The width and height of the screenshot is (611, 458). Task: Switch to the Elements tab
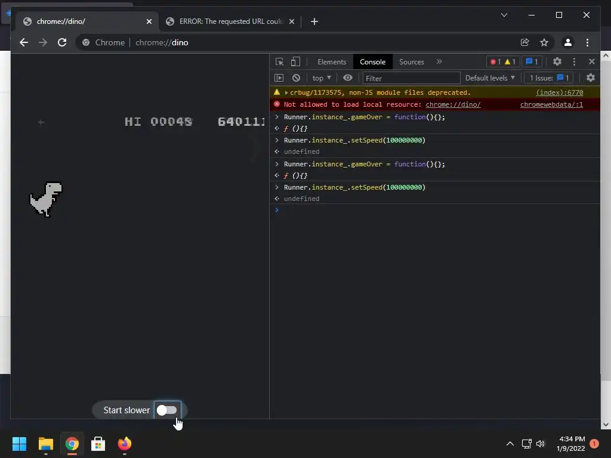click(x=332, y=62)
